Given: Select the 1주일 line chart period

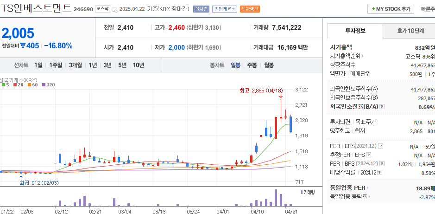Looking at the screenshot, I should 56,65.
